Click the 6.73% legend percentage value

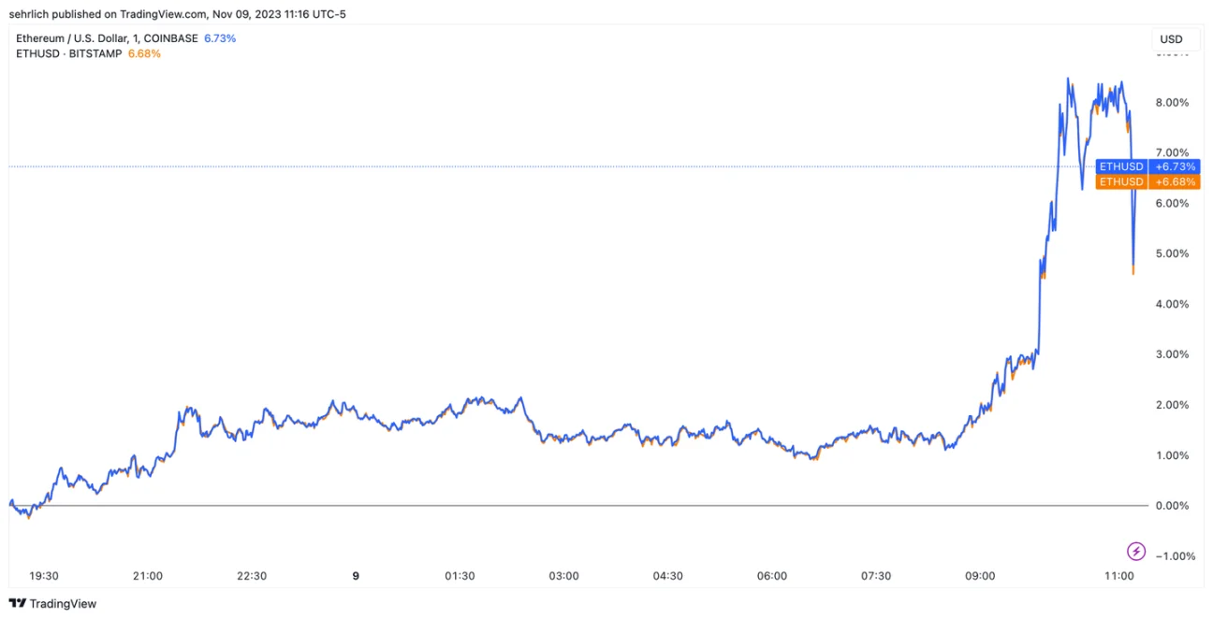pos(220,38)
